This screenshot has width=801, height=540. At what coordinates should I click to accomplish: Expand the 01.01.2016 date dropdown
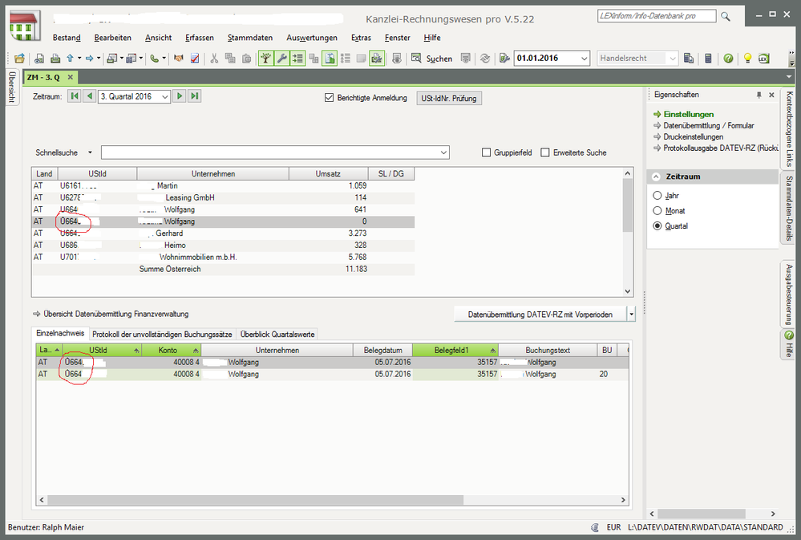pyautogui.click(x=584, y=59)
